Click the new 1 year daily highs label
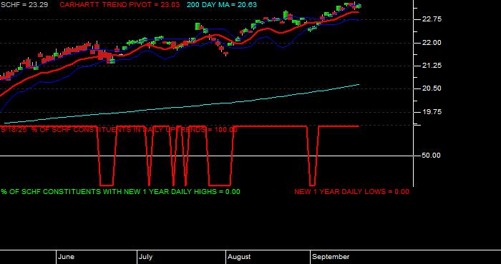 pos(120,192)
